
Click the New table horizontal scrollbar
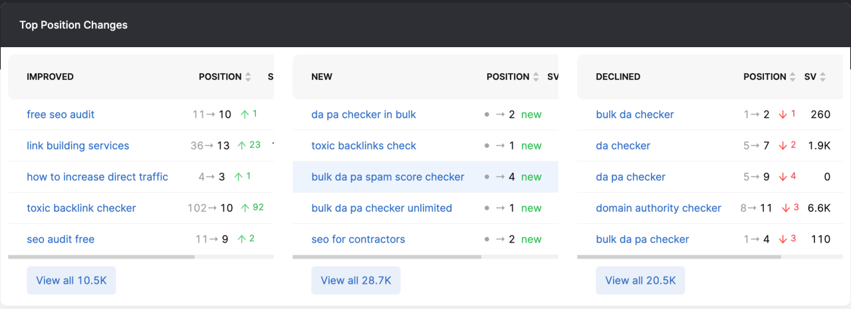pyautogui.click(x=386, y=257)
